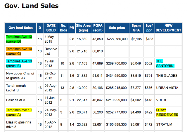Select 'New upper Changi rd (parcel A)' cell
Image resolution: width=187 pixels, height=132 pixels.
pyautogui.click(x=20, y=76)
